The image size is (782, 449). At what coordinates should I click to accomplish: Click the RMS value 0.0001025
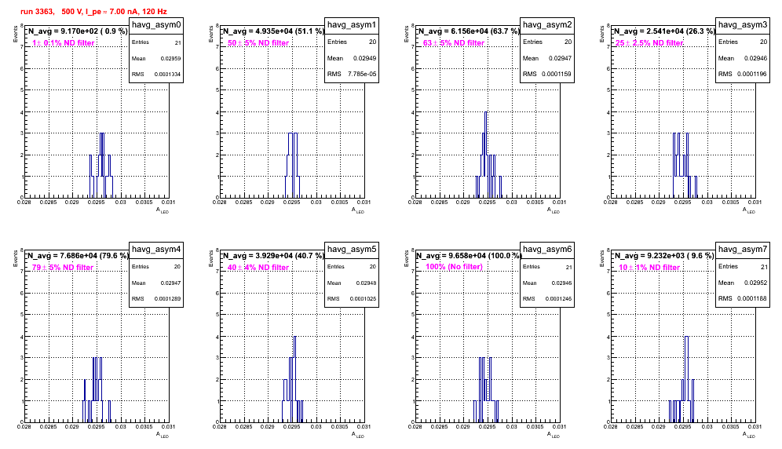pos(363,299)
